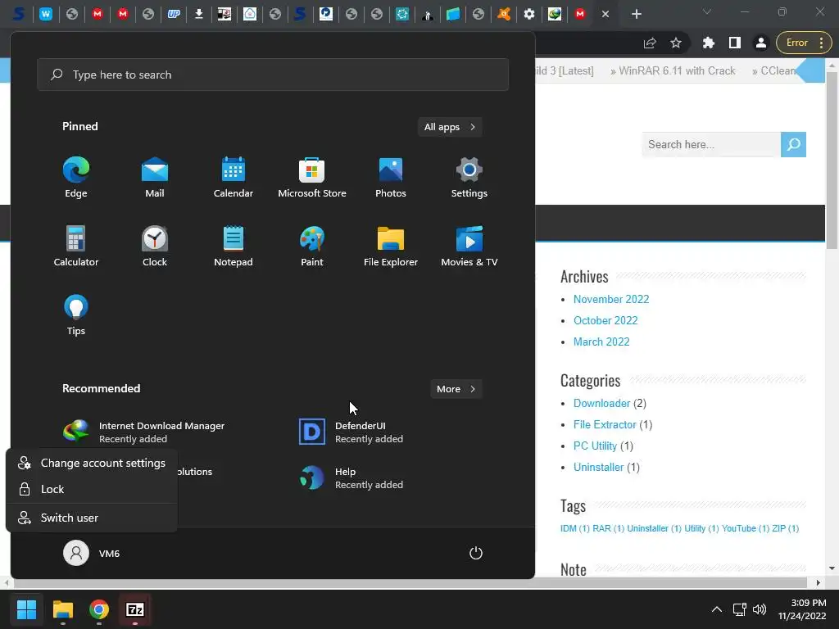Open PC Utility category link
Viewport: 839px width, 629px height.
[595, 446]
